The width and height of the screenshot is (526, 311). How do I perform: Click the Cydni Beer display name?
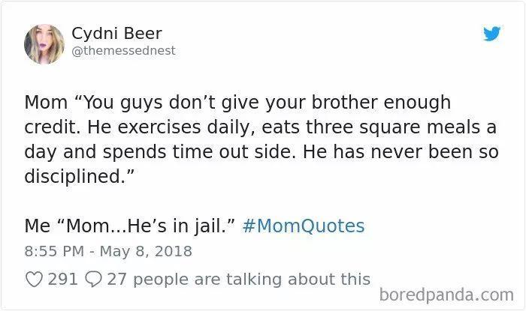tap(116, 33)
